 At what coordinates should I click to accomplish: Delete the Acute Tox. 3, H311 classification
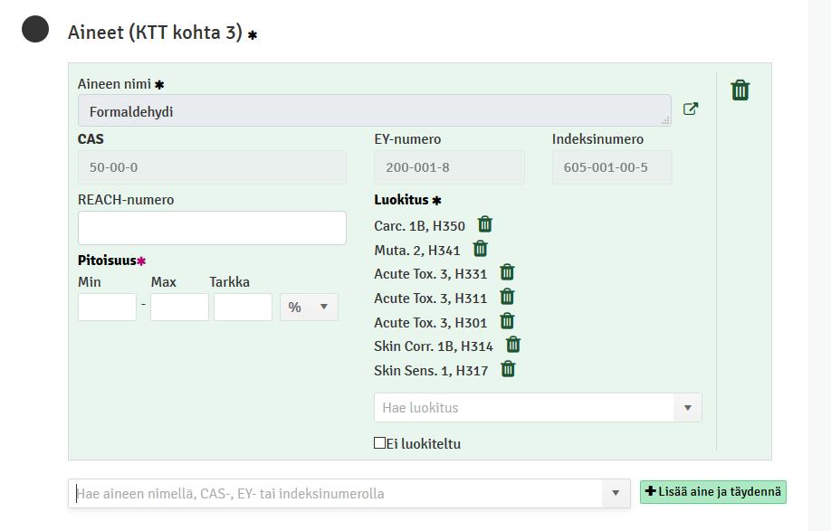[x=507, y=297]
